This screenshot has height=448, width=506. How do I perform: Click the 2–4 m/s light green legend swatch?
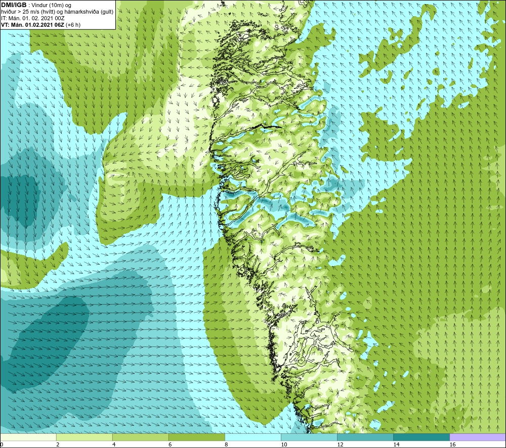(x=85, y=437)
